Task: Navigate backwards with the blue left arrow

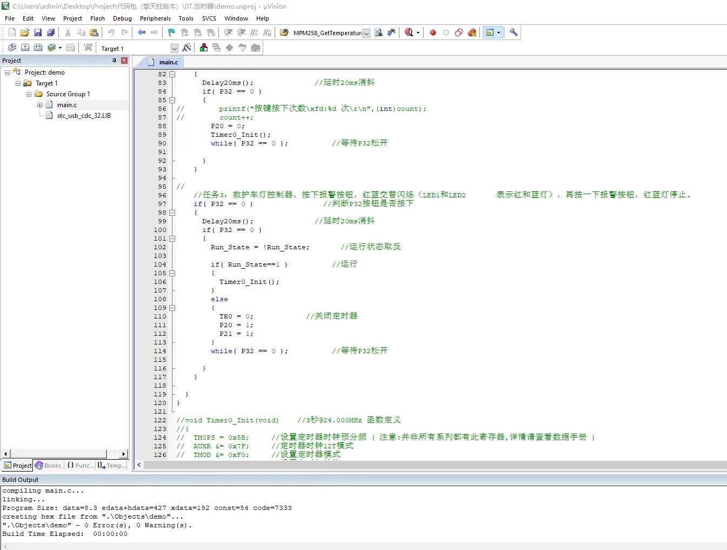Action: (142, 32)
